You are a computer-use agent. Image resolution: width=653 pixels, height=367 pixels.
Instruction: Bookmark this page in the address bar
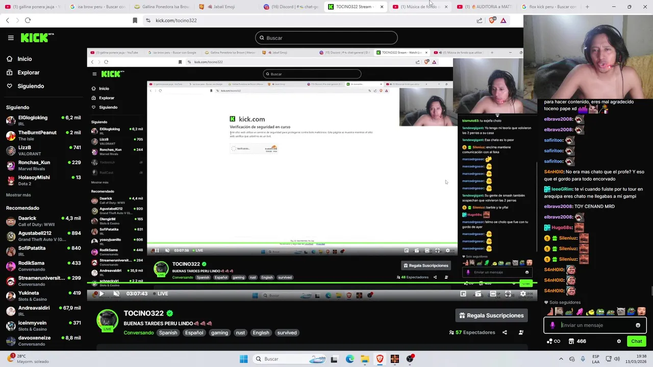click(135, 20)
